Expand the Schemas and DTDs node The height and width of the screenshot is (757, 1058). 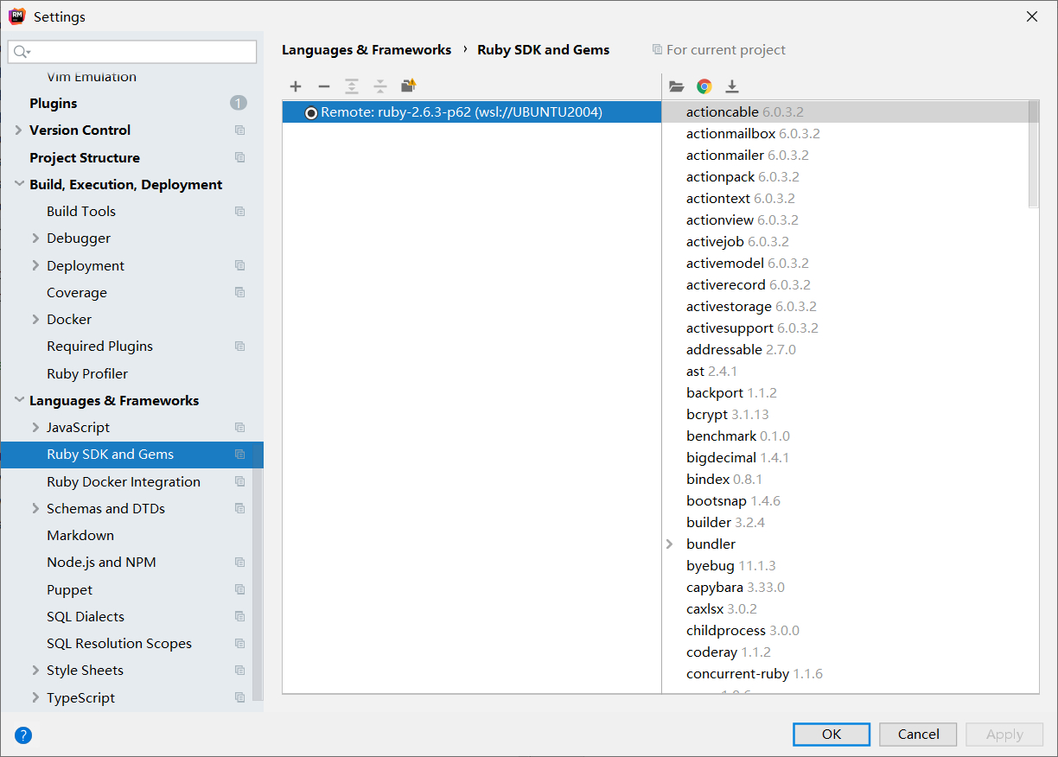pyautogui.click(x=35, y=509)
